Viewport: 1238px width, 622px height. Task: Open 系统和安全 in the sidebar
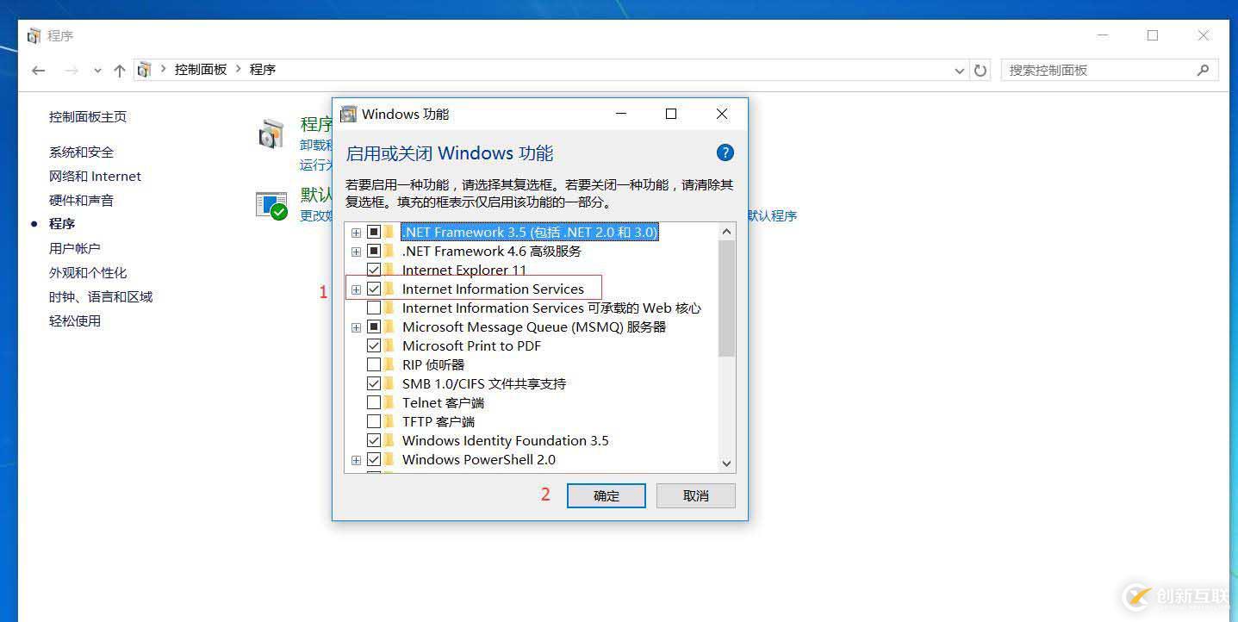(81, 152)
